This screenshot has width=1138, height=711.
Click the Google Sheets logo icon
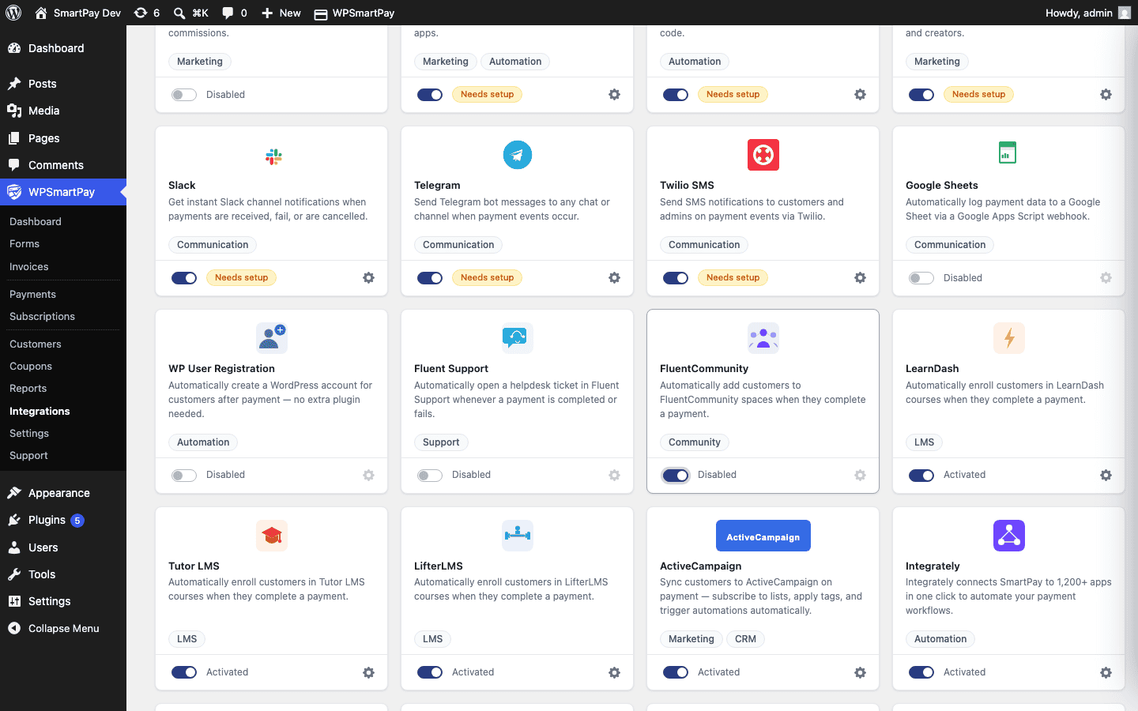click(1007, 152)
